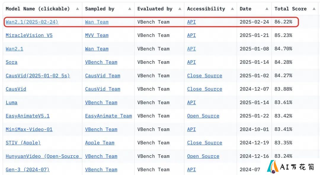The width and height of the screenshot is (320, 175).
Task: Open the Sora model page
Action: point(12,62)
